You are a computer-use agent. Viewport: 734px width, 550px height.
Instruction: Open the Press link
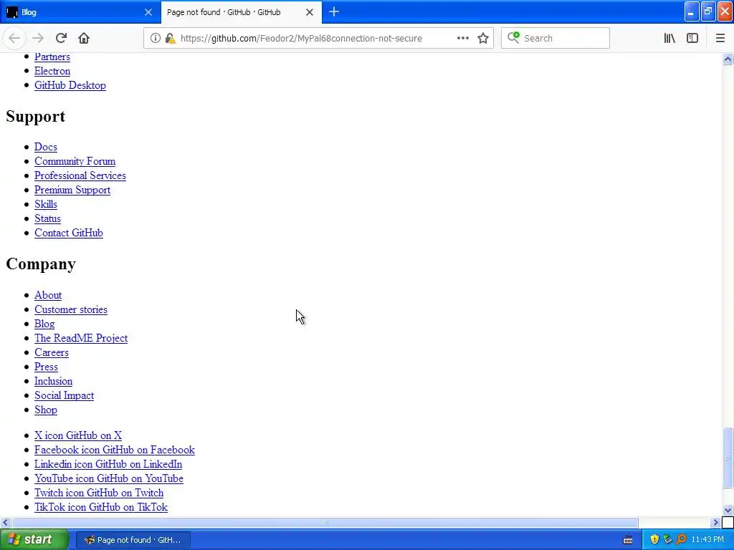pyautogui.click(x=47, y=367)
